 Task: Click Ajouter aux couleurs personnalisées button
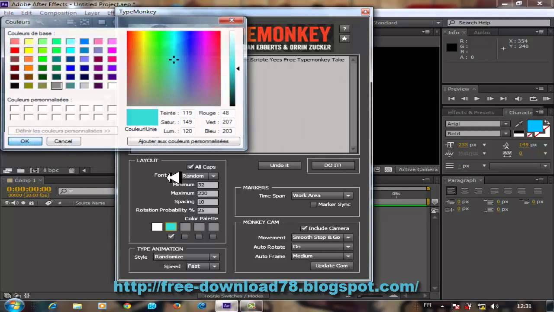click(x=184, y=141)
